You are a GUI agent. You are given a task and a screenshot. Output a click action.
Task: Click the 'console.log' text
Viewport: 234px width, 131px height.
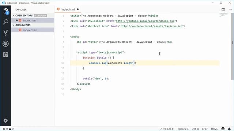tap(98, 63)
